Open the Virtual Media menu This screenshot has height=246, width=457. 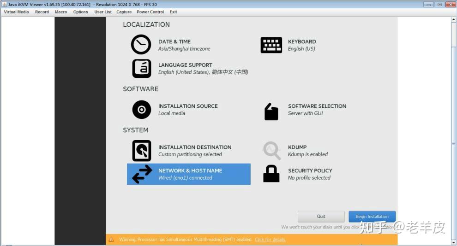16,12
